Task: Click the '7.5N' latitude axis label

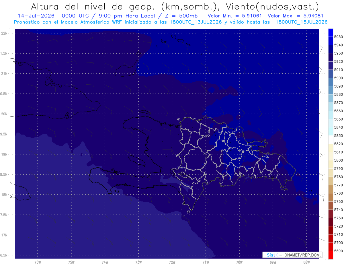Action: tap(4, 215)
